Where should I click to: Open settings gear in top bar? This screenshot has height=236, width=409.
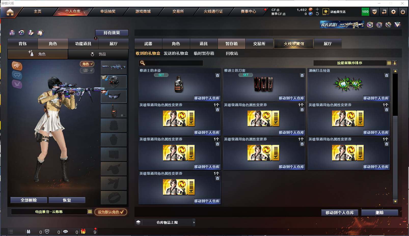click(393, 12)
